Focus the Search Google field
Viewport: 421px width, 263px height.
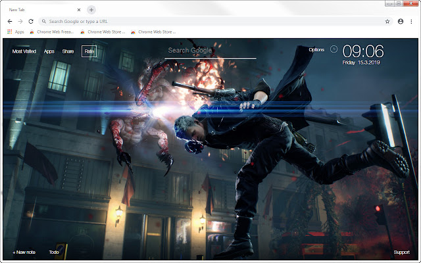coord(210,52)
